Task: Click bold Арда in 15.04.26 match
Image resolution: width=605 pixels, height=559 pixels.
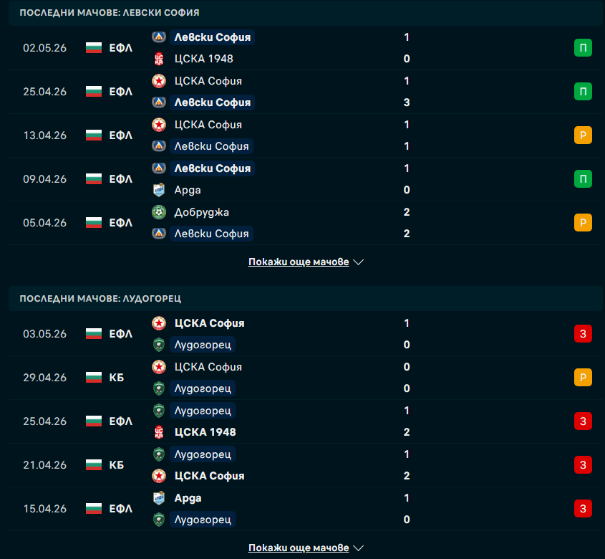Action: click(188, 498)
